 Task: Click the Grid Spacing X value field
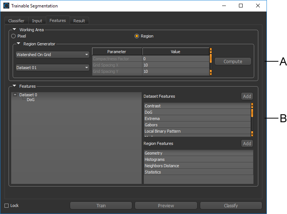tap(175, 65)
